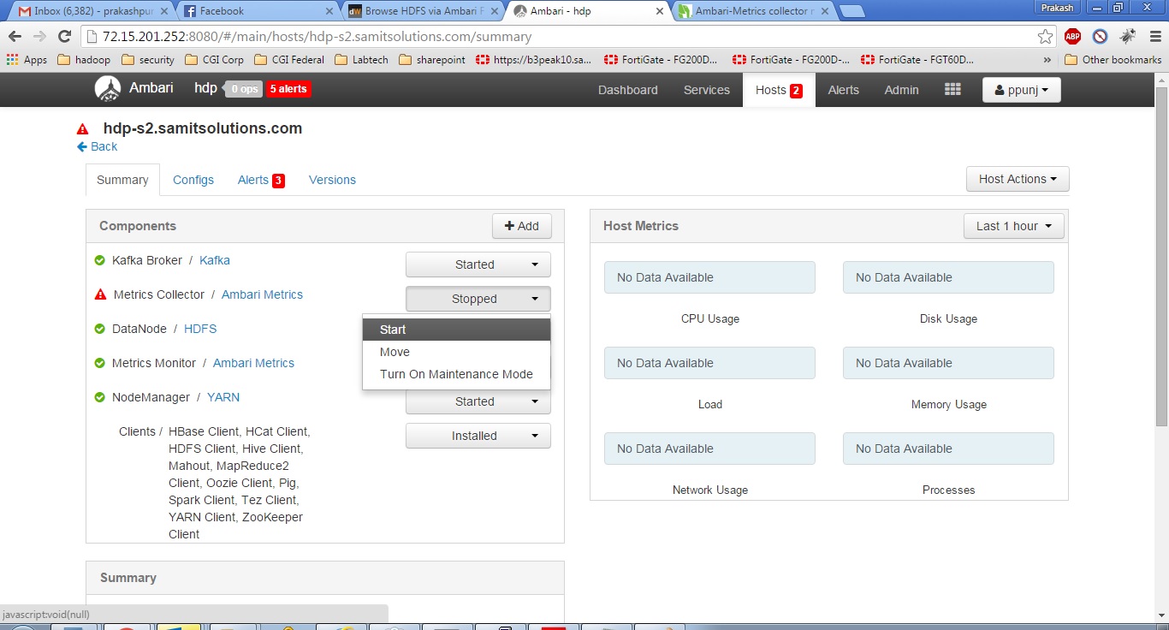1169x630 pixels.
Task: Expand the ppunj user menu
Action: (x=1021, y=89)
